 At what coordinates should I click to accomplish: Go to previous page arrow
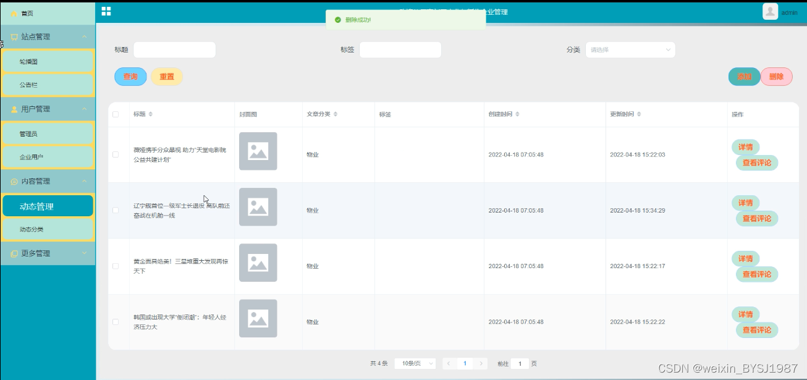click(449, 363)
